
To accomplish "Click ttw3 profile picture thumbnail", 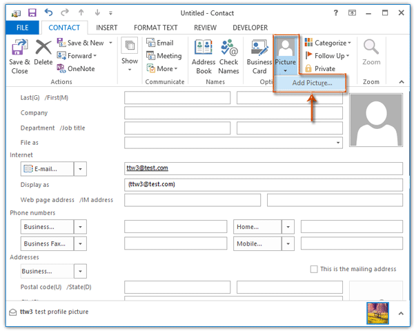I will [x=377, y=313].
